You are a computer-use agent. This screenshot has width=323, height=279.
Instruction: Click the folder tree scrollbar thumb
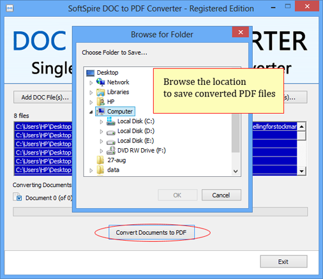coord(236,133)
